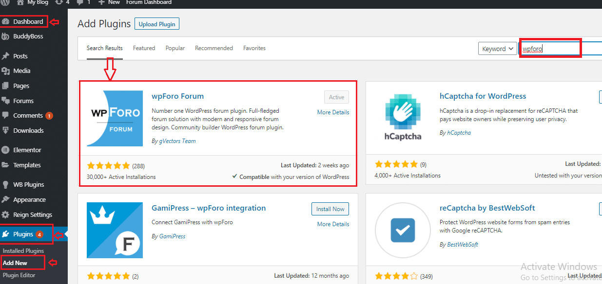Click the BuddyBoss logo icon
The height and width of the screenshot is (284, 602).
(5, 36)
